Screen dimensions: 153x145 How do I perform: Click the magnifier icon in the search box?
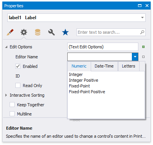142,32
